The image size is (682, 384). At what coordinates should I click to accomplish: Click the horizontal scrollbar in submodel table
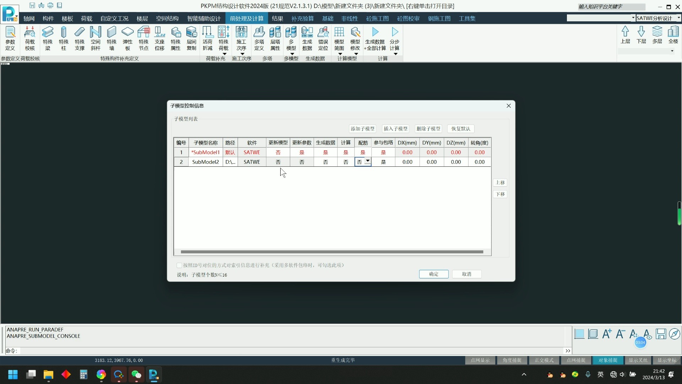coord(332,252)
